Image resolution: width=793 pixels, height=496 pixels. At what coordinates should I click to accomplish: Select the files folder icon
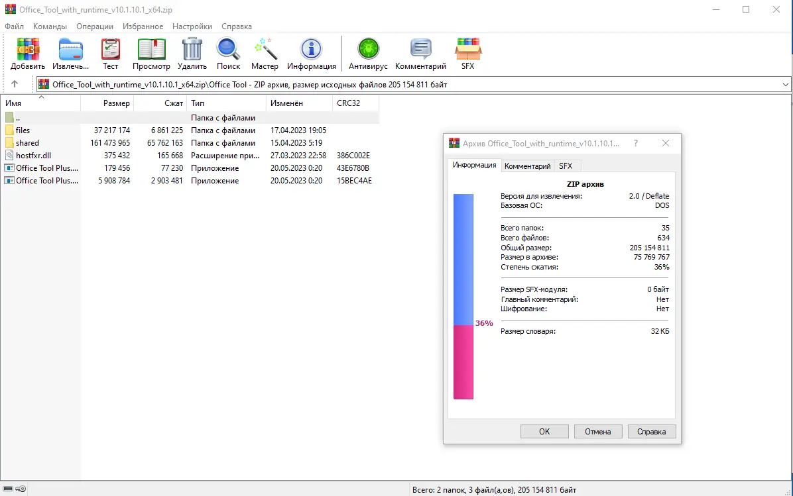(x=9, y=130)
